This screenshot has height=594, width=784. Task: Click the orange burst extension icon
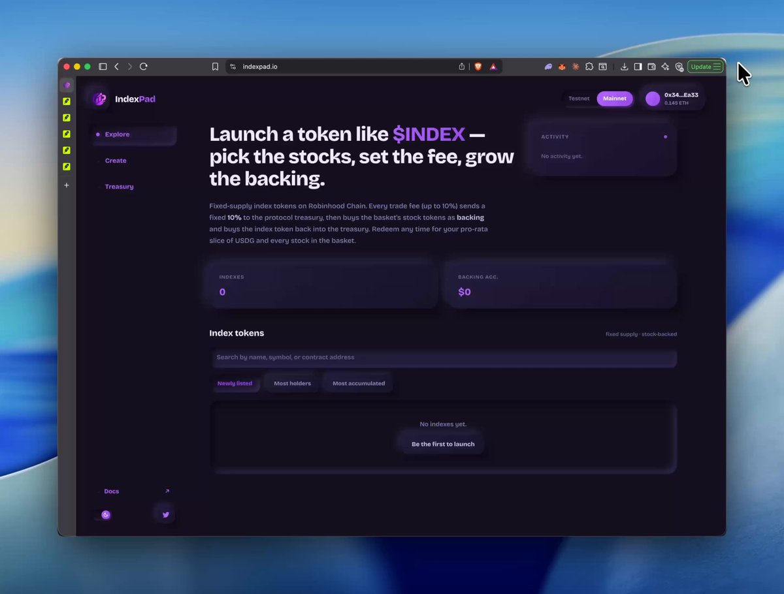click(x=576, y=67)
